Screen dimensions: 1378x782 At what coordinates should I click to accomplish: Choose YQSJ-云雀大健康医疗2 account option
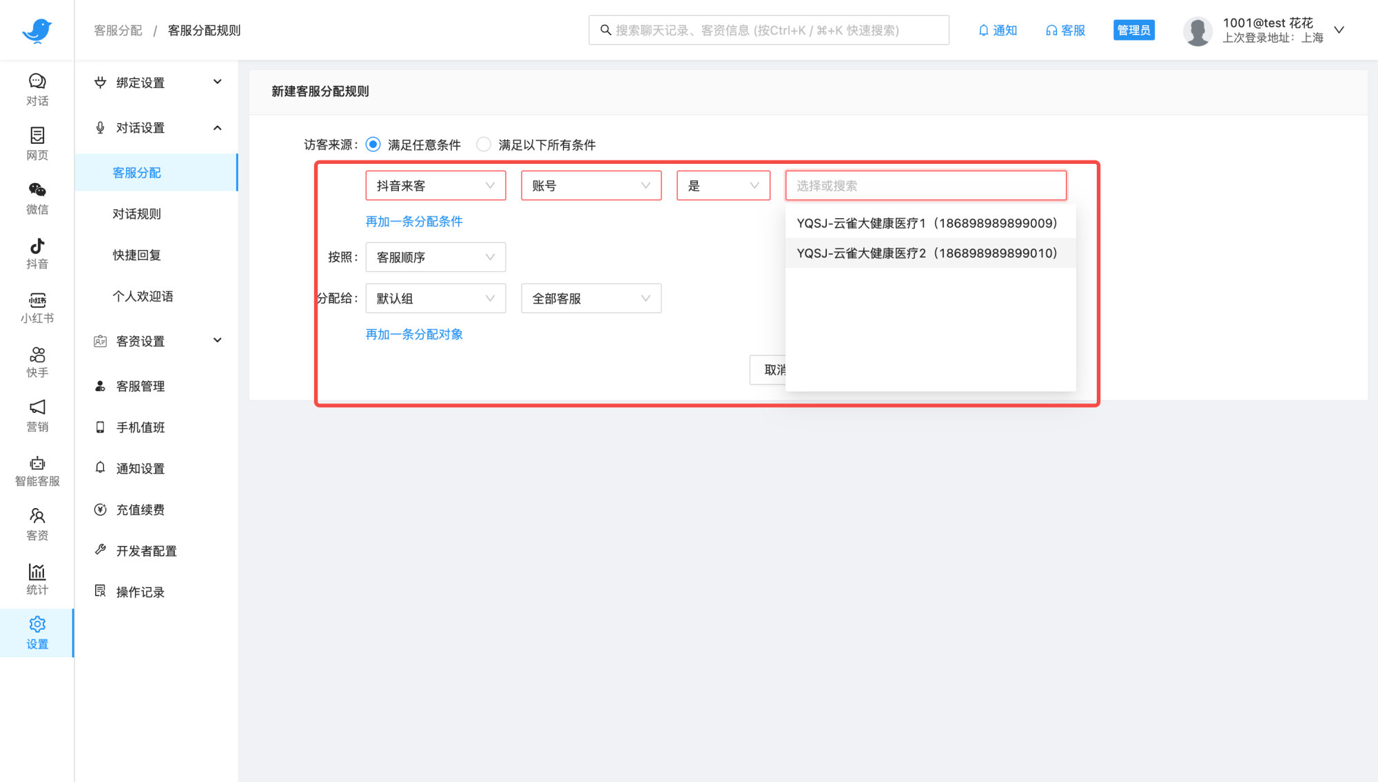coord(931,253)
